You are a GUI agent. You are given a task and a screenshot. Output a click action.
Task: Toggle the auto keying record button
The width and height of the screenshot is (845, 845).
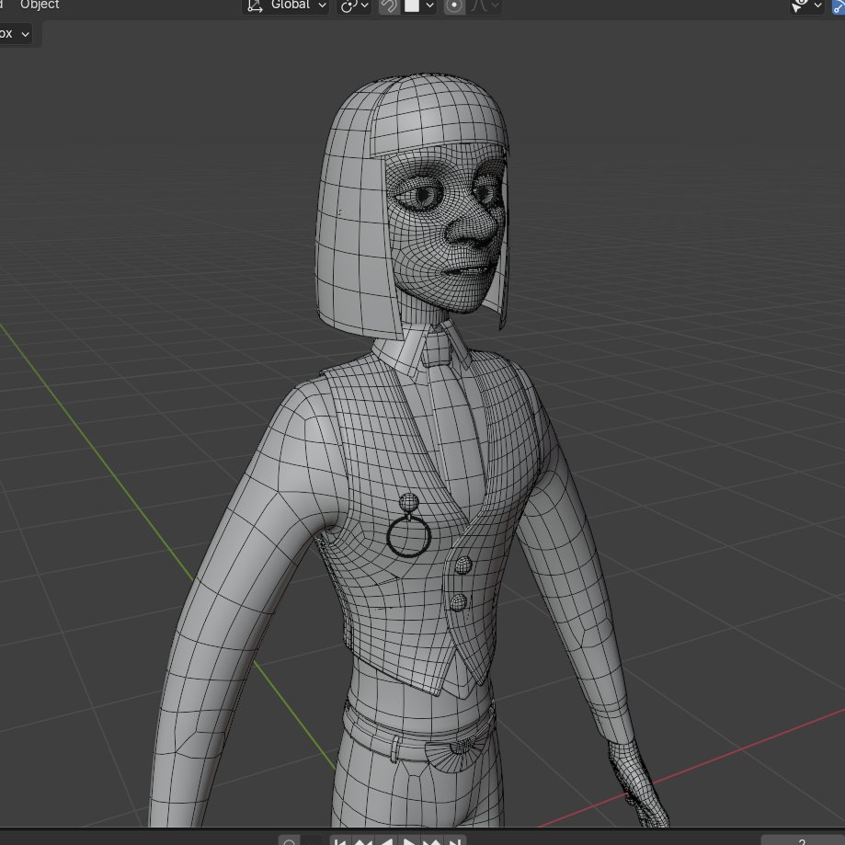click(x=289, y=840)
